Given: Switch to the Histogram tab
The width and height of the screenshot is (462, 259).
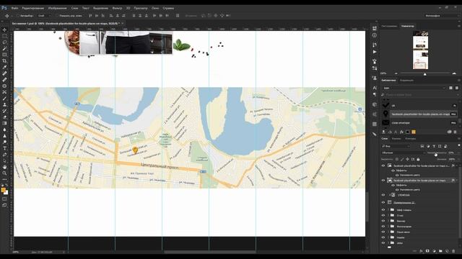Looking at the screenshot, I should 390,26.
